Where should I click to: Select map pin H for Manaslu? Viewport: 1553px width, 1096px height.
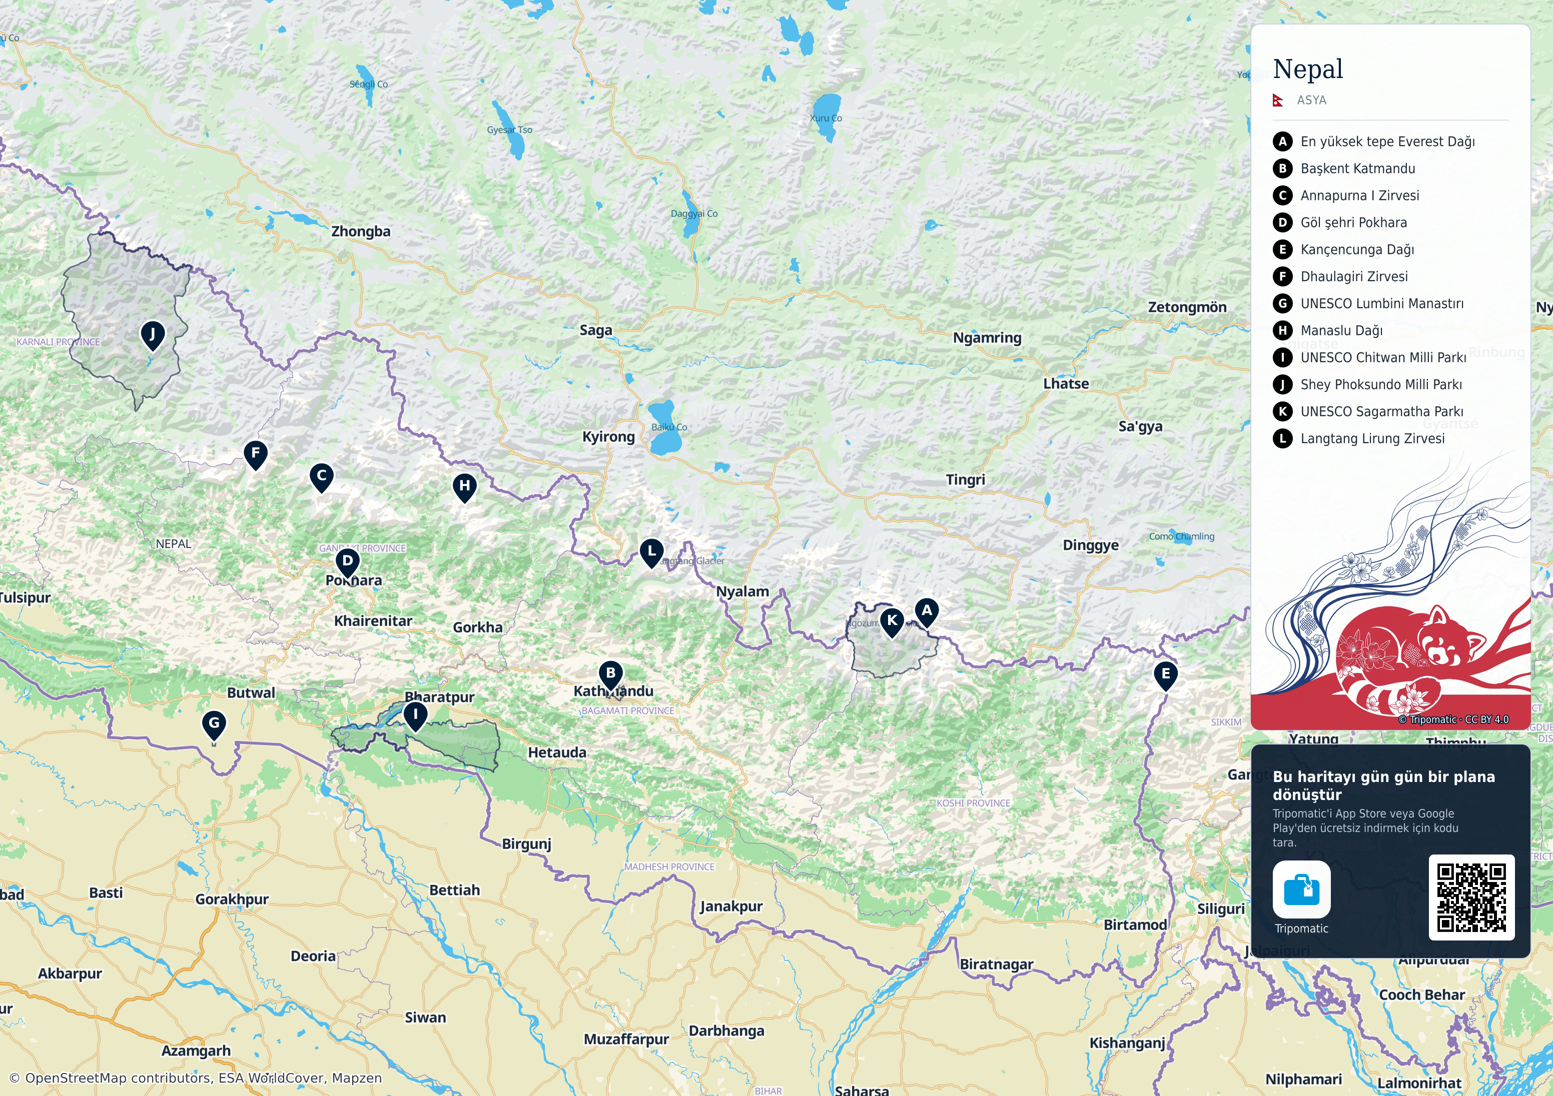point(465,487)
